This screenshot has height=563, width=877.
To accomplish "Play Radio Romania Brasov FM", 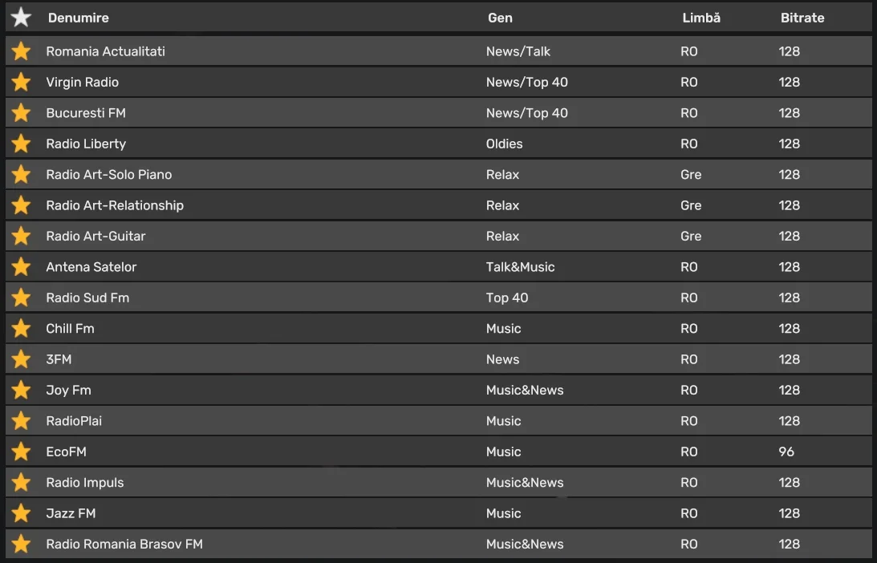I will tap(124, 544).
